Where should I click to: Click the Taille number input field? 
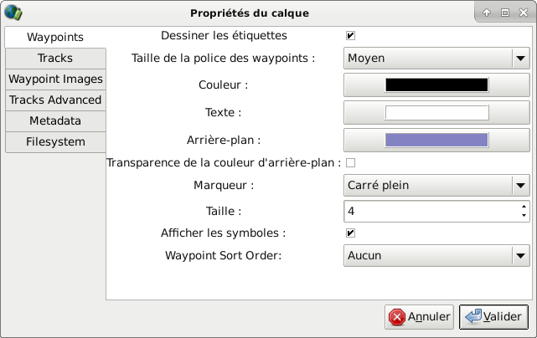(x=431, y=211)
